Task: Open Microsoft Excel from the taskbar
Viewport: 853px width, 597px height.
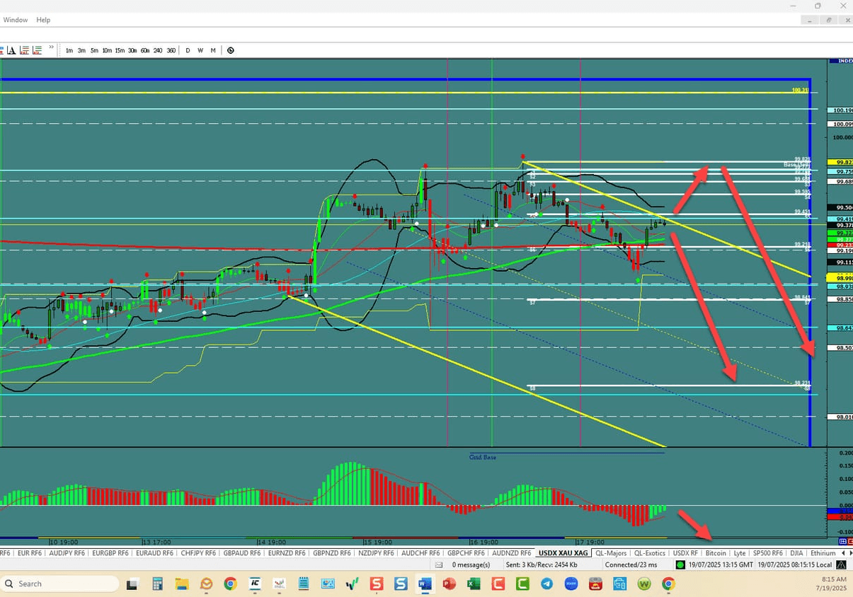Action: (473, 584)
